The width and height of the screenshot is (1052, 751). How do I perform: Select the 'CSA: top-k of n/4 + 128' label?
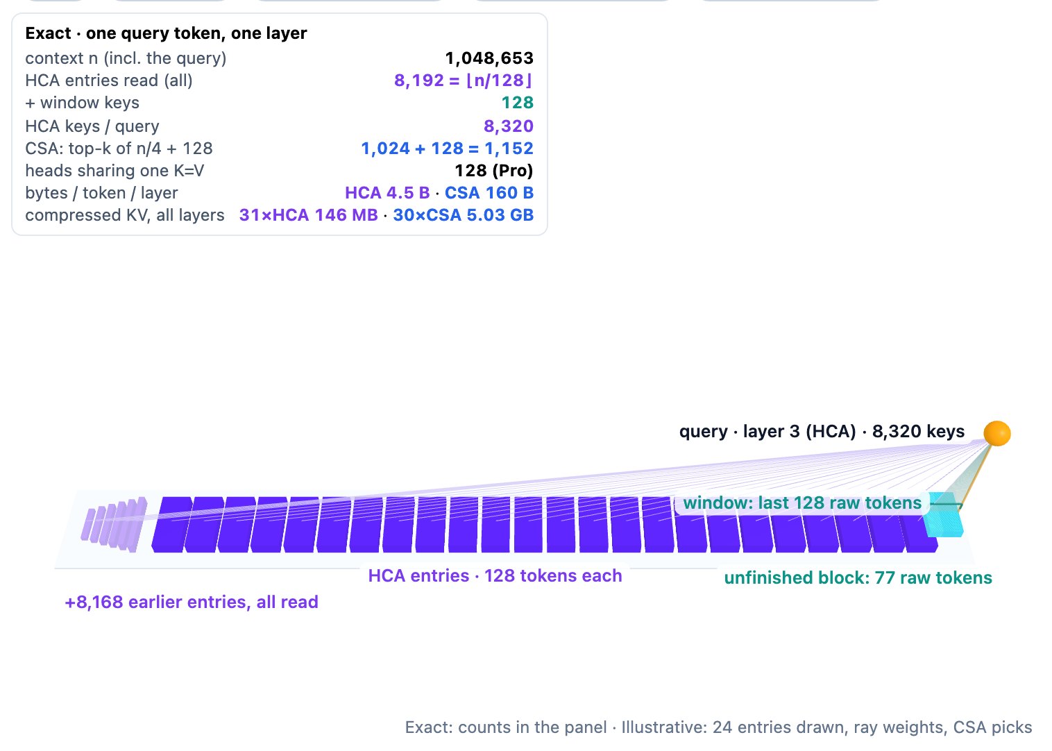click(119, 149)
